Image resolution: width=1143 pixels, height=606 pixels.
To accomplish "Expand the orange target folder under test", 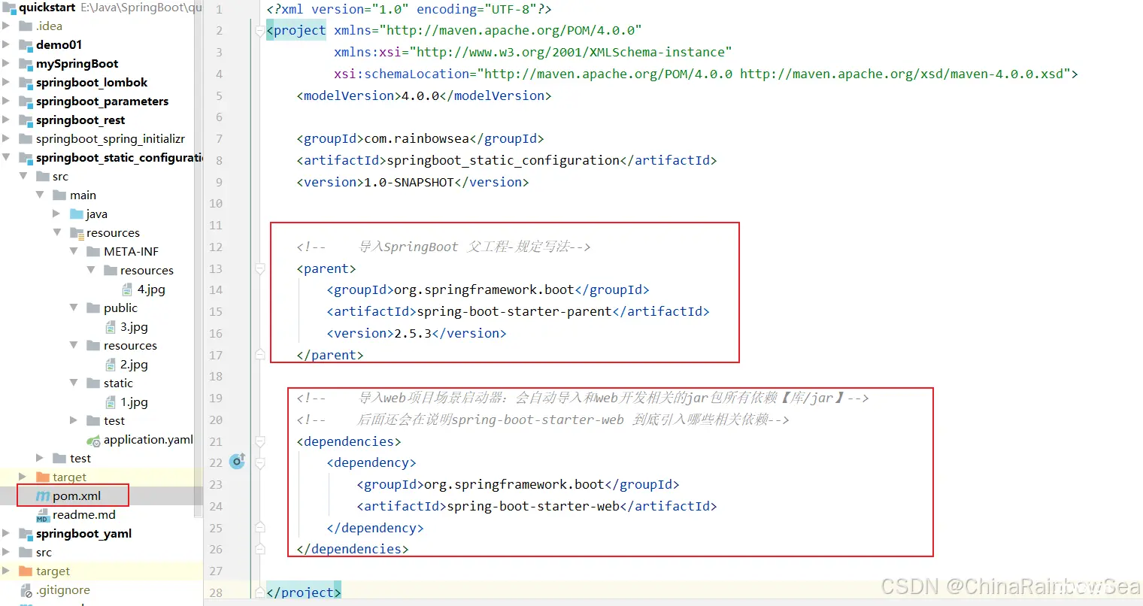I will (x=23, y=477).
